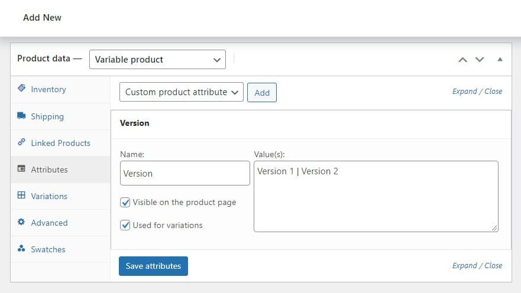Collapse the Version attribute header

pyautogui.click(x=311, y=123)
